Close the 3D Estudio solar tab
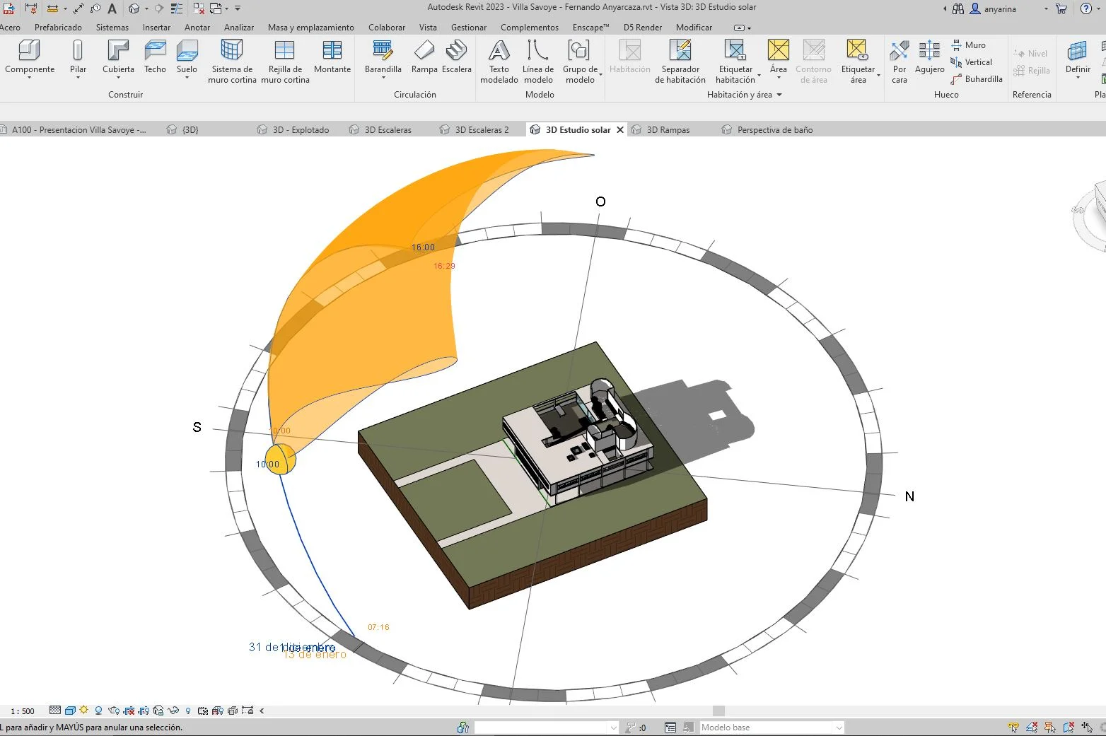1106x736 pixels. (620, 130)
